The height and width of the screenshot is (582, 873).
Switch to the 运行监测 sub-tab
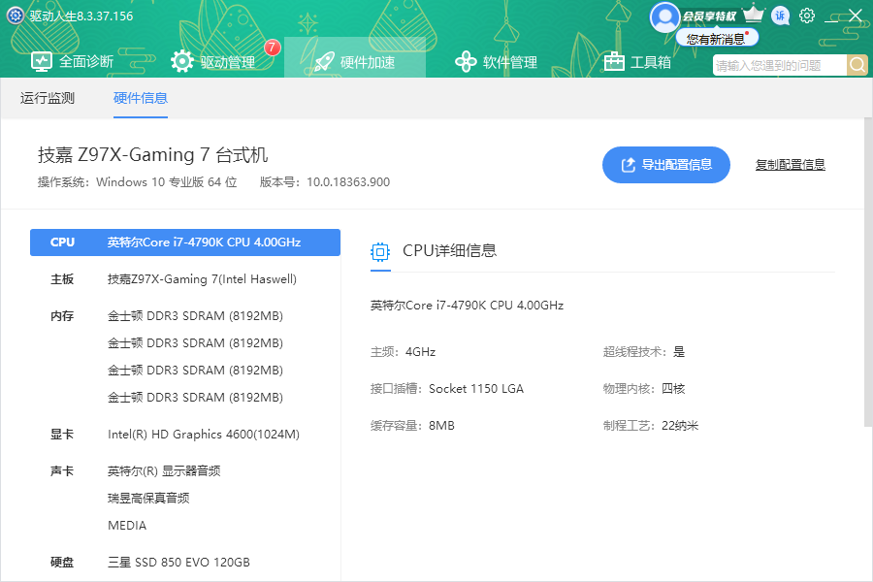coord(48,98)
